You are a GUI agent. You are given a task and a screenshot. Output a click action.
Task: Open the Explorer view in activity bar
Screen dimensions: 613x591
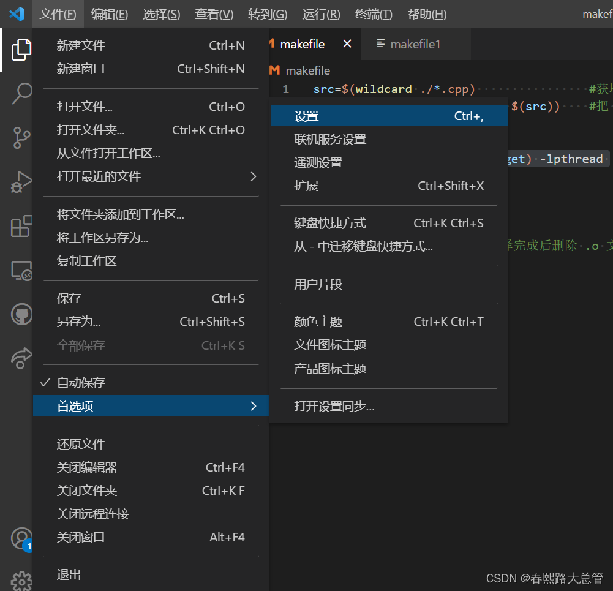[21, 50]
